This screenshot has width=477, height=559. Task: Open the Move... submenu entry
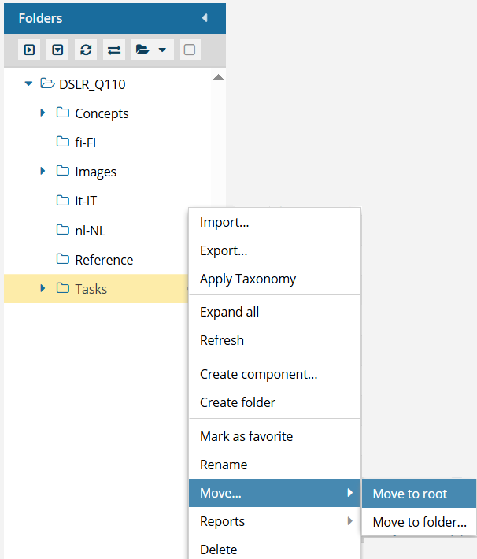(274, 493)
